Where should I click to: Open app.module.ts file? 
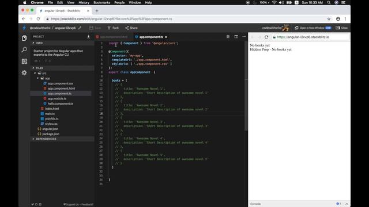57,98
